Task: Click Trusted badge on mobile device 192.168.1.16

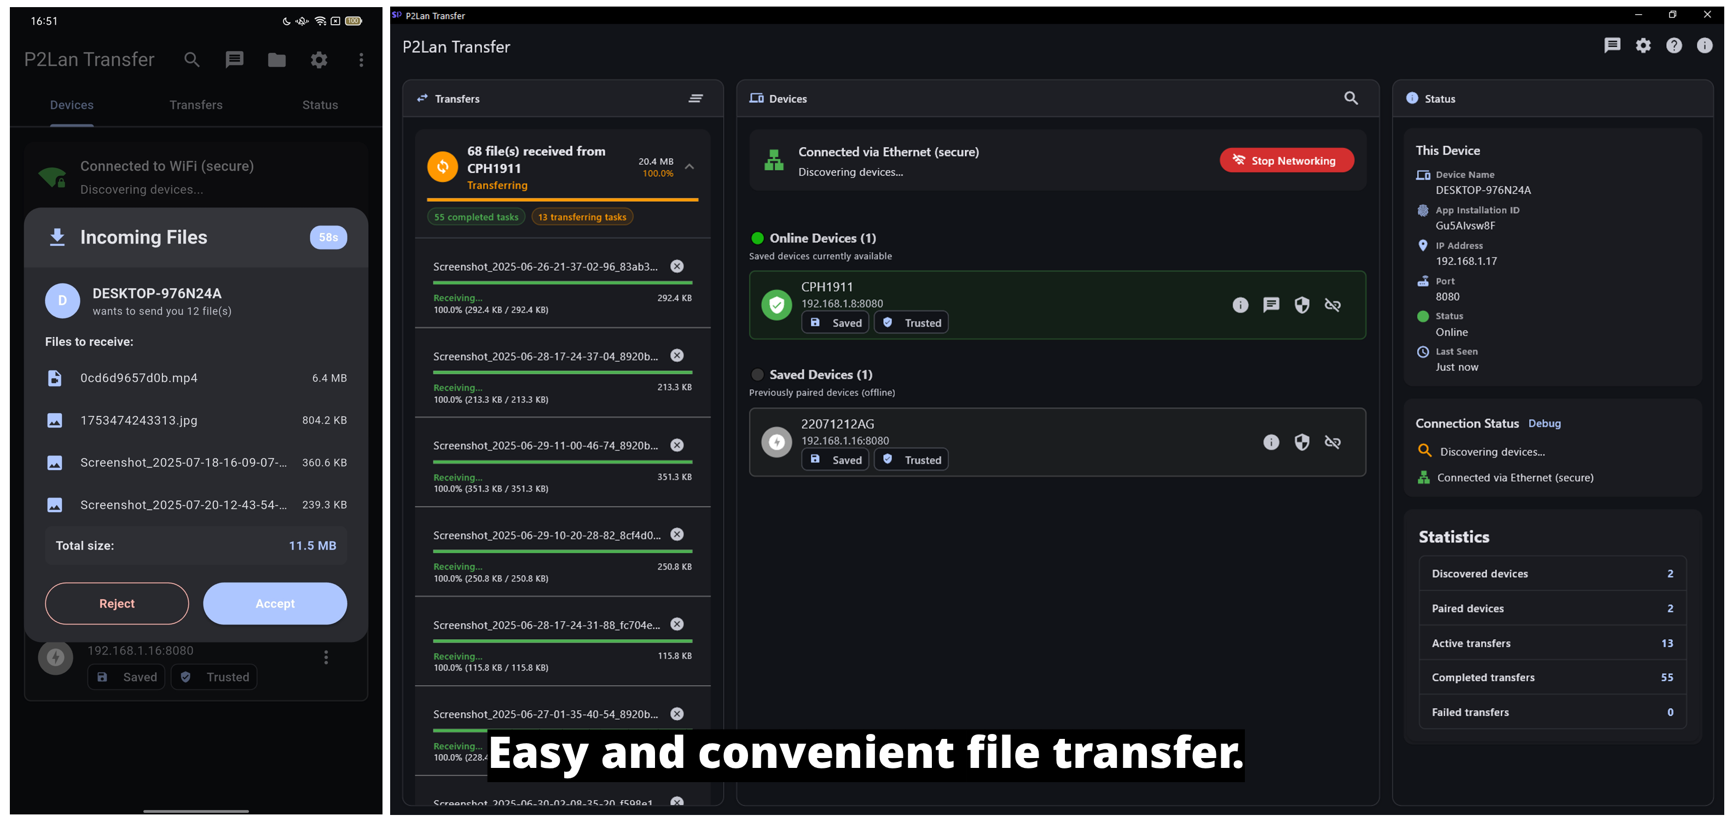Action: pyautogui.click(x=214, y=677)
